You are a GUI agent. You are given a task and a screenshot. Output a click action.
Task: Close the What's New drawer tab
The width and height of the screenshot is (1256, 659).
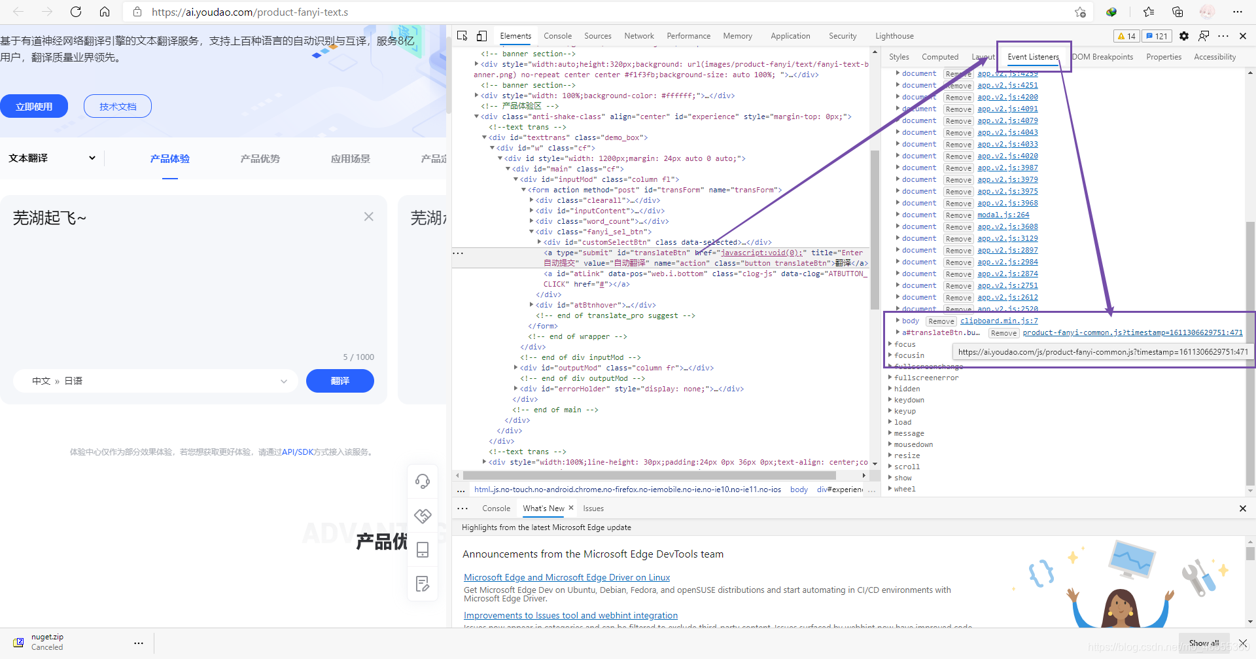point(571,508)
